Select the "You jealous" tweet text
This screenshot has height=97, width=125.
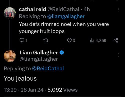pyautogui.click(x=20, y=79)
